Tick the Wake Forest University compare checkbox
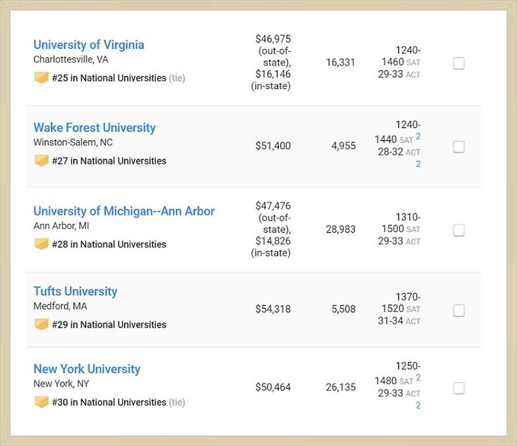 (459, 147)
